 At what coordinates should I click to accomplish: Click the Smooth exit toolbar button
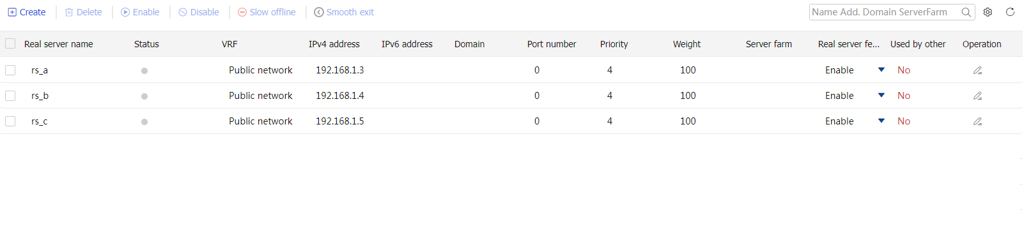[344, 12]
